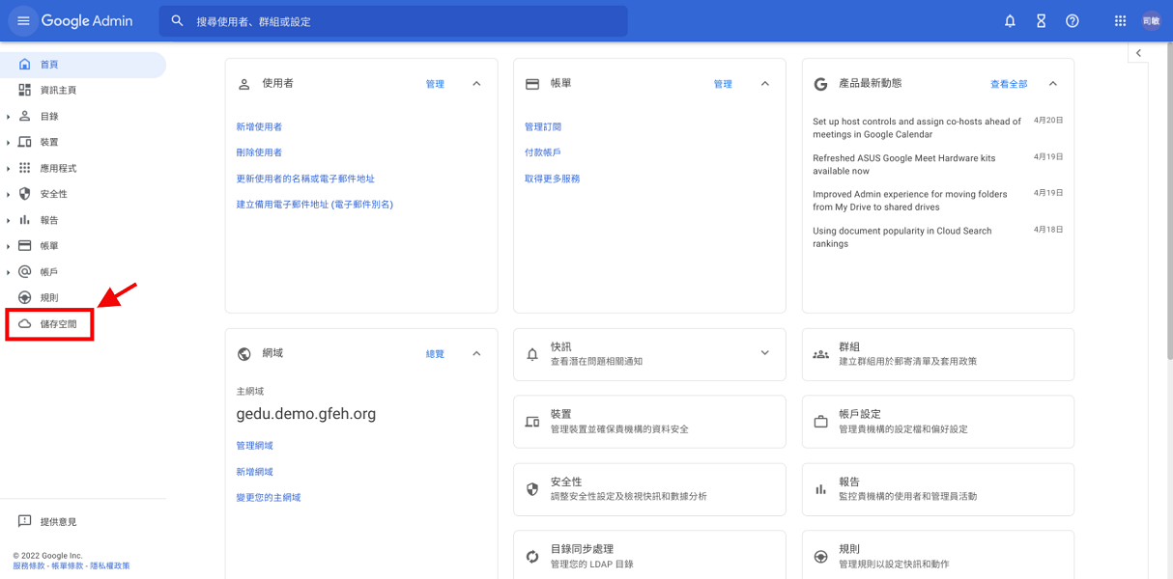Image resolution: width=1173 pixels, height=579 pixels.
Task: Open notifications bell in top bar
Action: pos(1010,21)
